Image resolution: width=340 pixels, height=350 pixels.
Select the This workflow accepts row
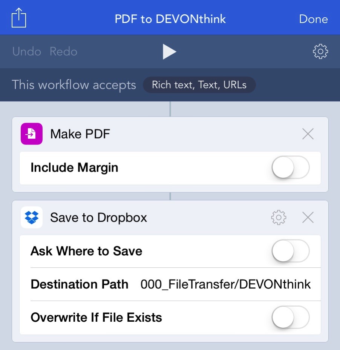(x=74, y=84)
